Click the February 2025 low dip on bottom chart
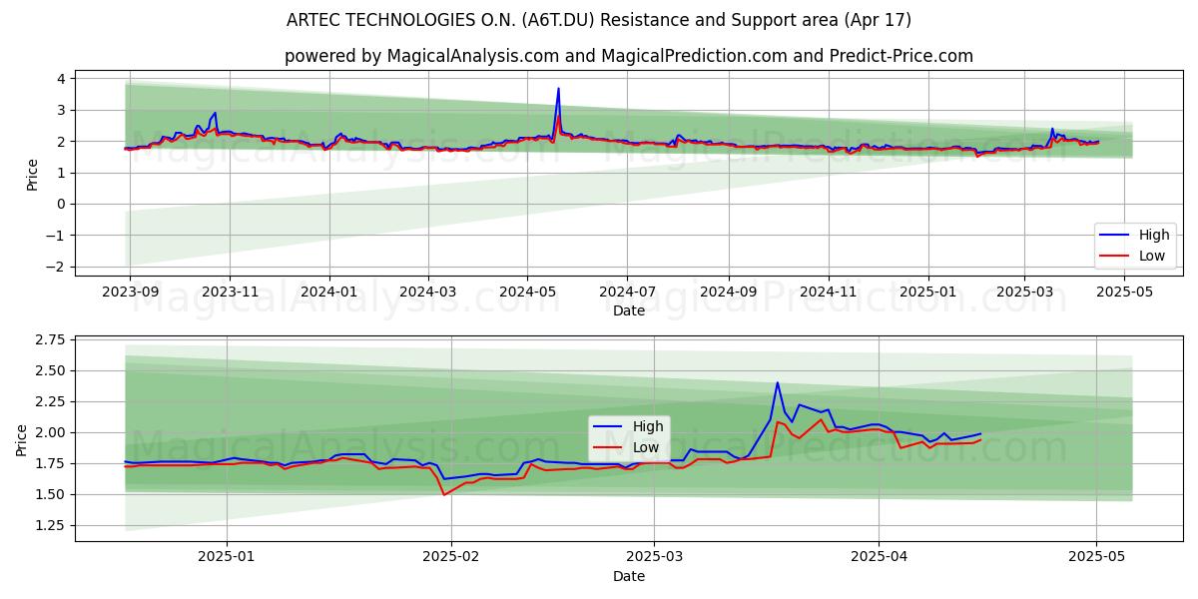 tap(444, 494)
